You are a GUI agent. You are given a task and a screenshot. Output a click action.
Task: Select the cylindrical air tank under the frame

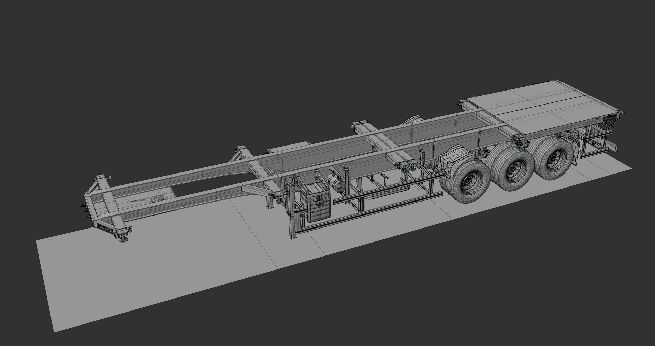pyautogui.click(x=336, y=183)
